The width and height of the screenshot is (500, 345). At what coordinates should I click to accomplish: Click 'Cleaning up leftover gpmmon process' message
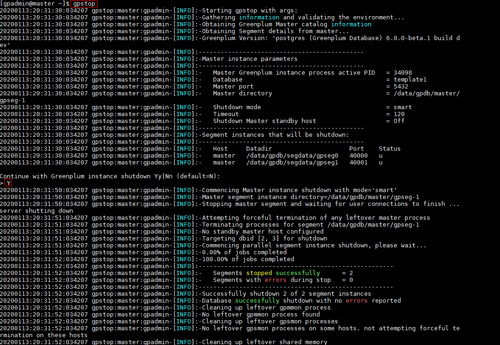[x=266, y=308]
